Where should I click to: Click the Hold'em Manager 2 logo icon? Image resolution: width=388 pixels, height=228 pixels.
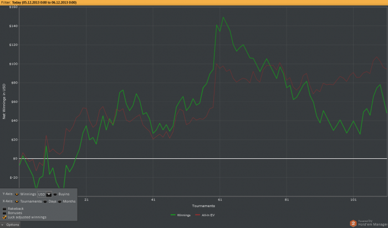point(353,224)
